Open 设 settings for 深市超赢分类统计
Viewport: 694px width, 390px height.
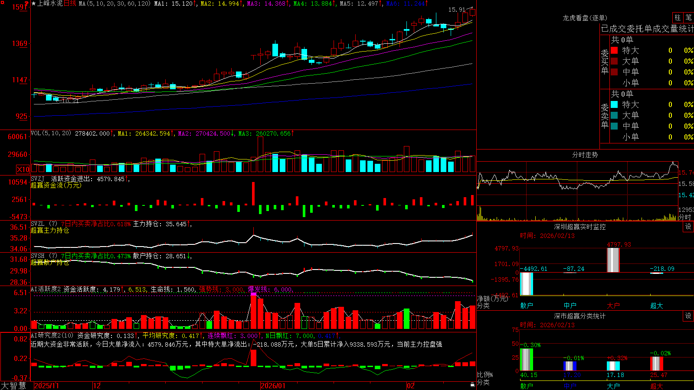coord(688,316)
